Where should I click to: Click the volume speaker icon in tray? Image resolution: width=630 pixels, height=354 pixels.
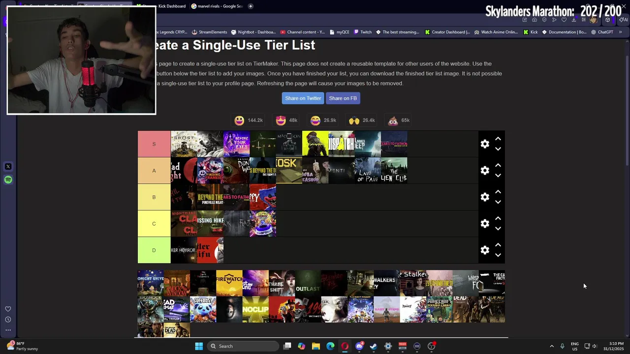[x=595, y=346]
